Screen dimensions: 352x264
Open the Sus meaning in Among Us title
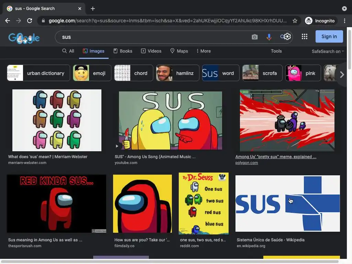45,240
